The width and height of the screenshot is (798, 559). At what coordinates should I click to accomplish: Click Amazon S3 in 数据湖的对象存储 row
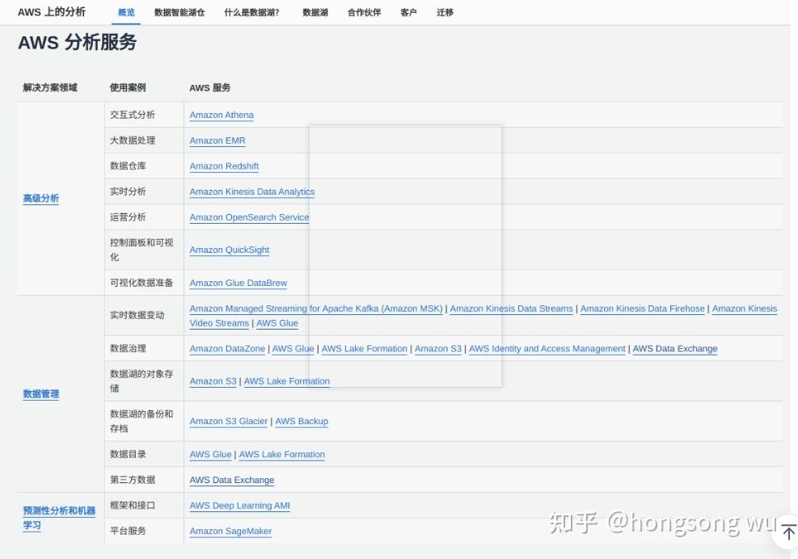click(x=213, y=381)
